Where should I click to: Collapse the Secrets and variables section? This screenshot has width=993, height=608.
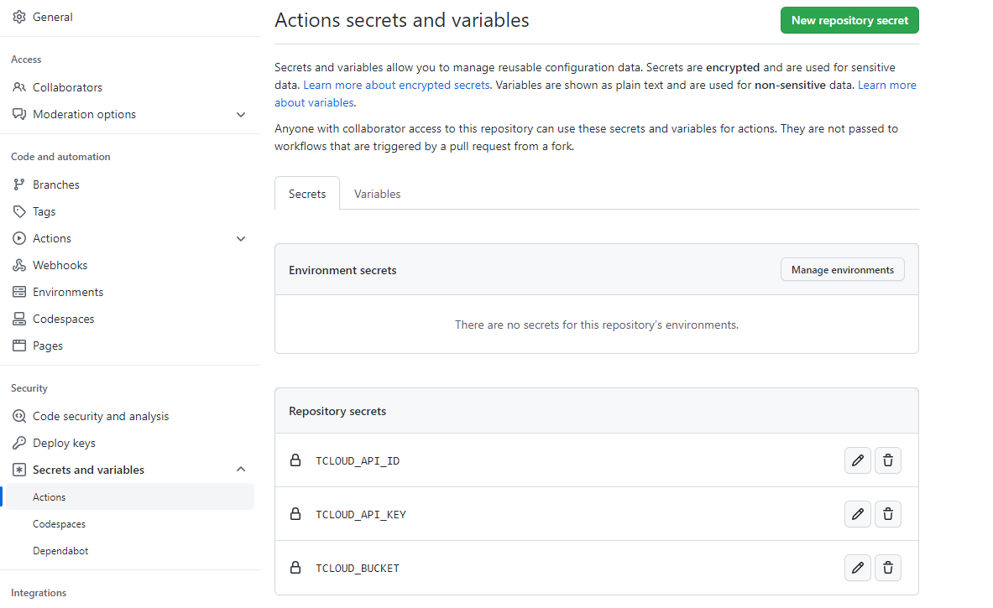click(x=241, y=470)
